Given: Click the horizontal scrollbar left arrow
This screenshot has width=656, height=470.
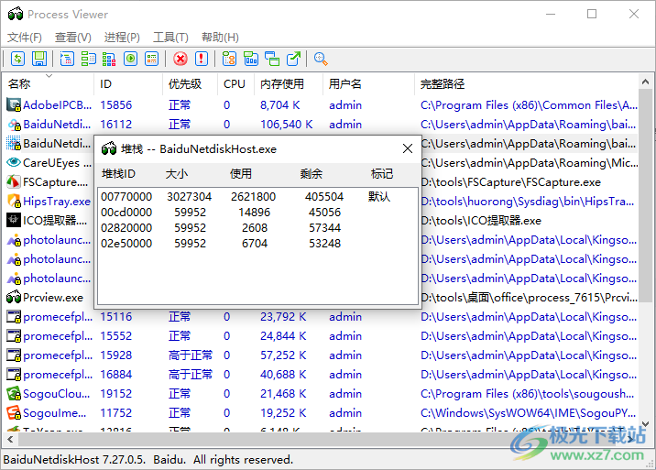Looking at the screenshot, I should point(10,439).
